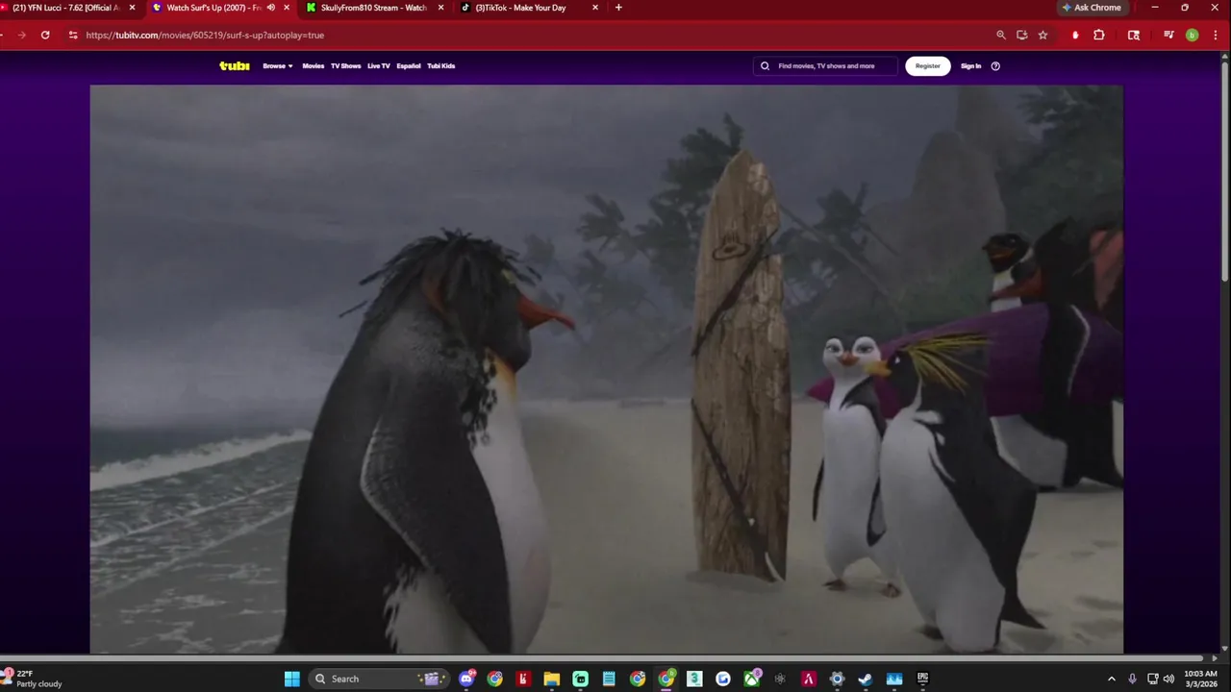Image resolution: width=1231 pixels, height=692 pixels.
Task: Mute the Watch Surf's Up tab audio
Action: tap(271, 8)
